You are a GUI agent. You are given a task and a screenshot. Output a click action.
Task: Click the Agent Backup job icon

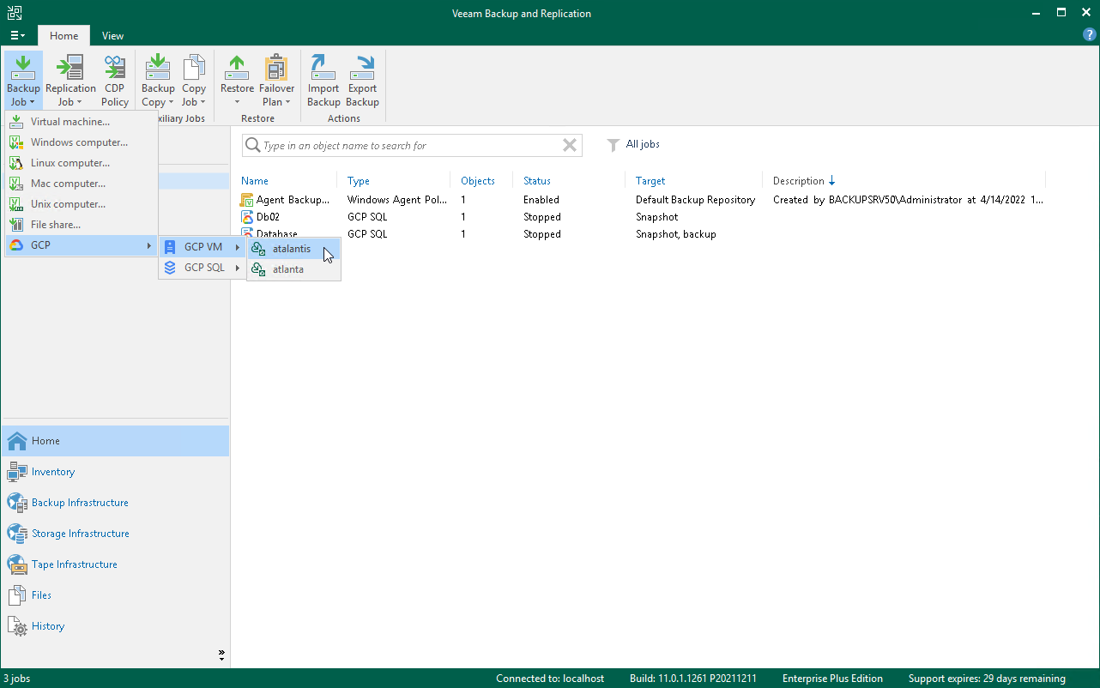coord(247,200)
